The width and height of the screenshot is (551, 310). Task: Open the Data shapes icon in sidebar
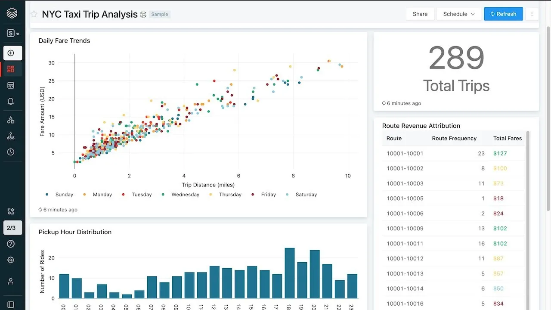click(x=11, y=120)
